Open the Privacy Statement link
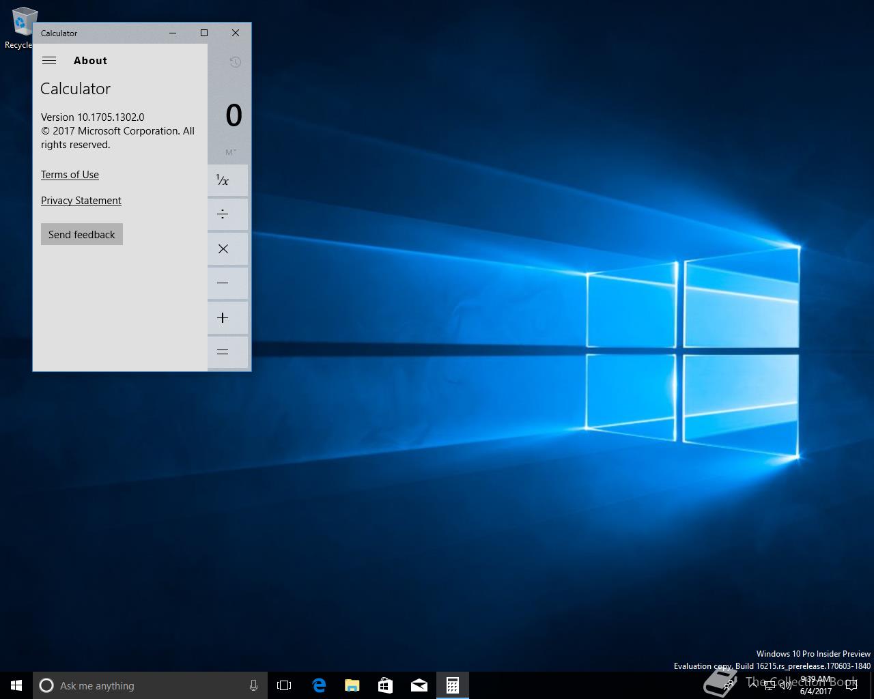 click(81, 201)
